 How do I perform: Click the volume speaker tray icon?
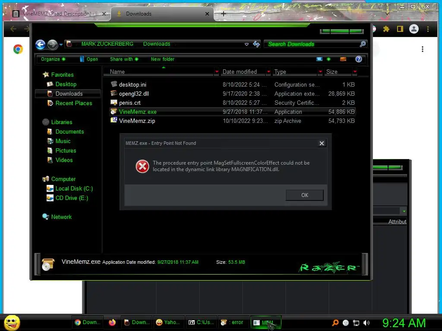coord(366,323)
